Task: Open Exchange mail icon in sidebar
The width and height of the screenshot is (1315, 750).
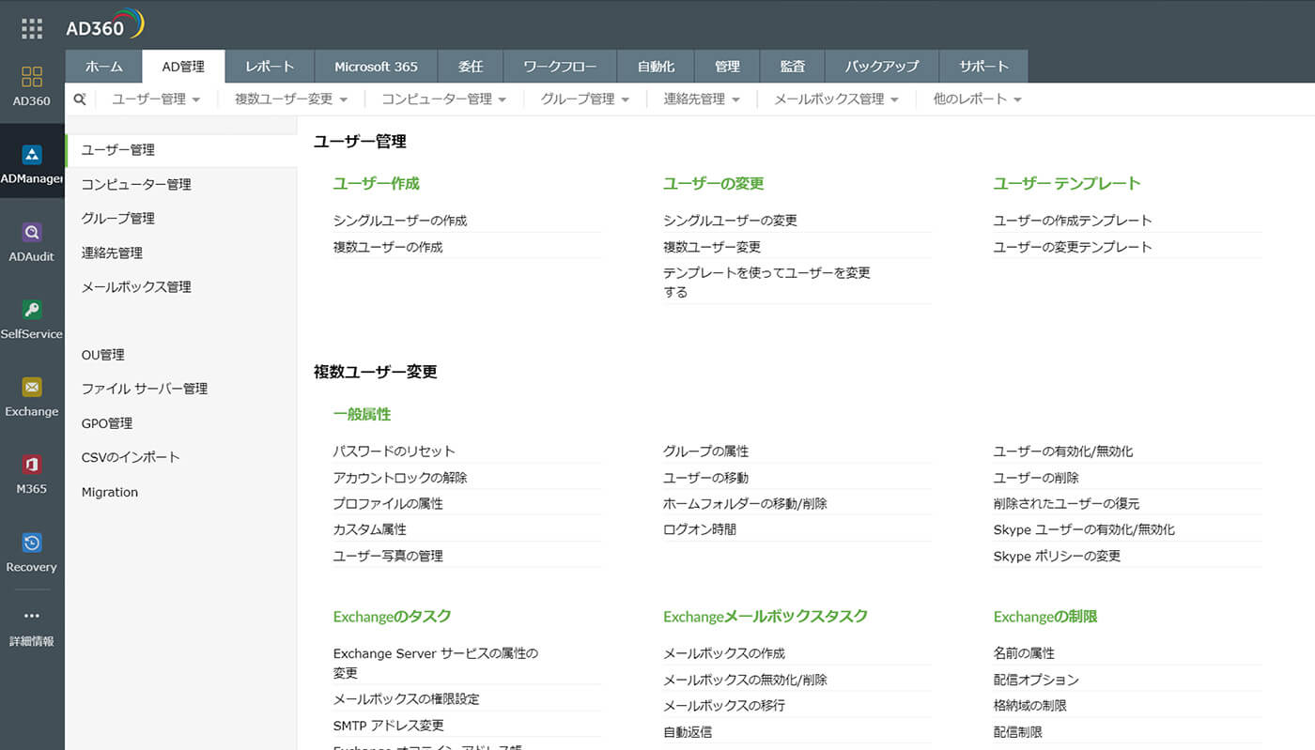Action: [32, 388]
